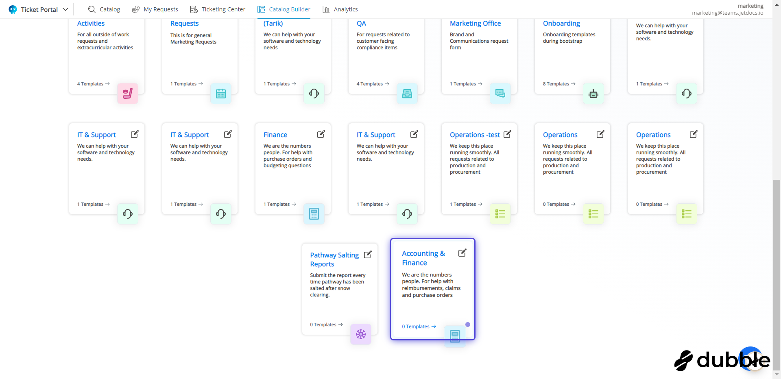Select the Catalog Builder tab

(284, 9)
